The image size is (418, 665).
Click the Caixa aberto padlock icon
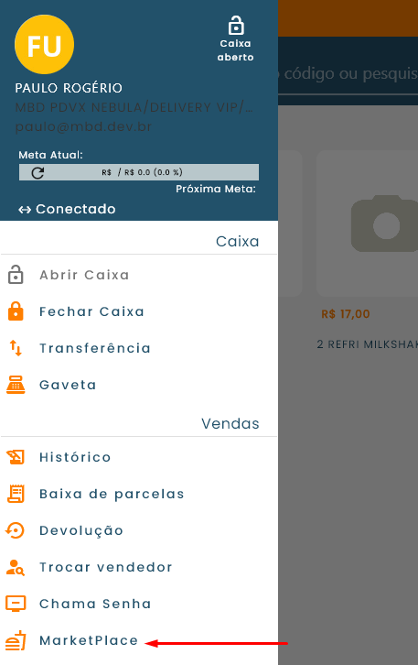coord(236,26)
